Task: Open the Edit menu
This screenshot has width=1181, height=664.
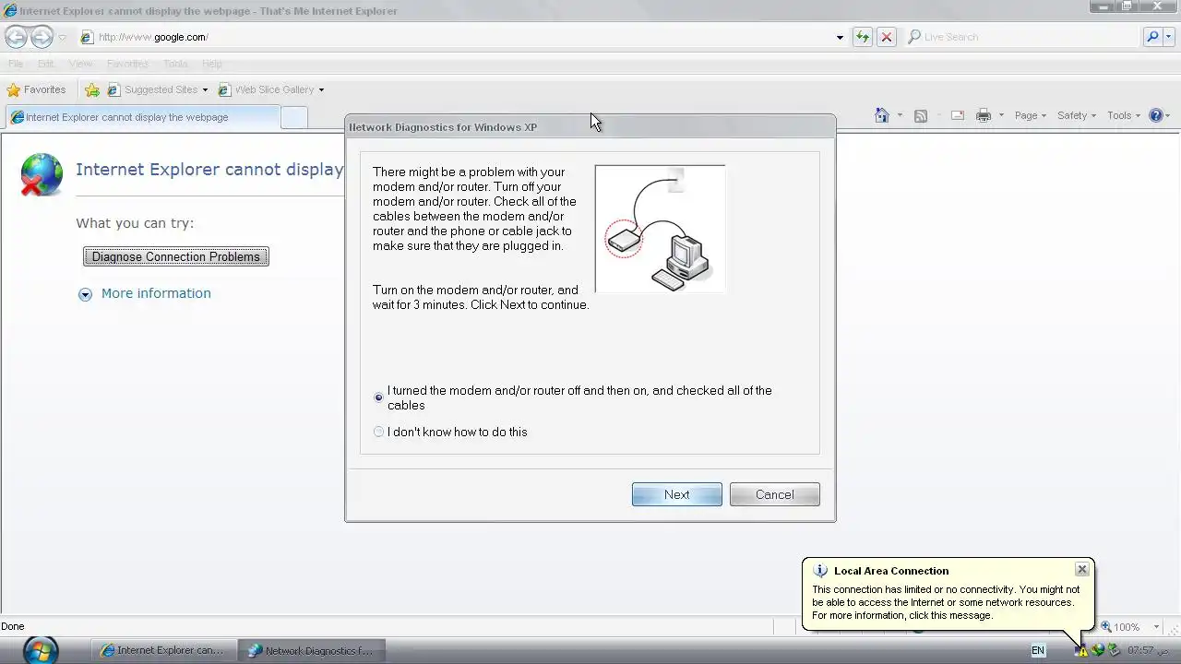Action: point(46,64)
